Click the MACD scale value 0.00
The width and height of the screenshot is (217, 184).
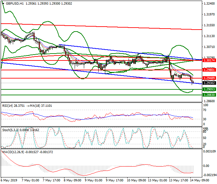click(206, 166)
